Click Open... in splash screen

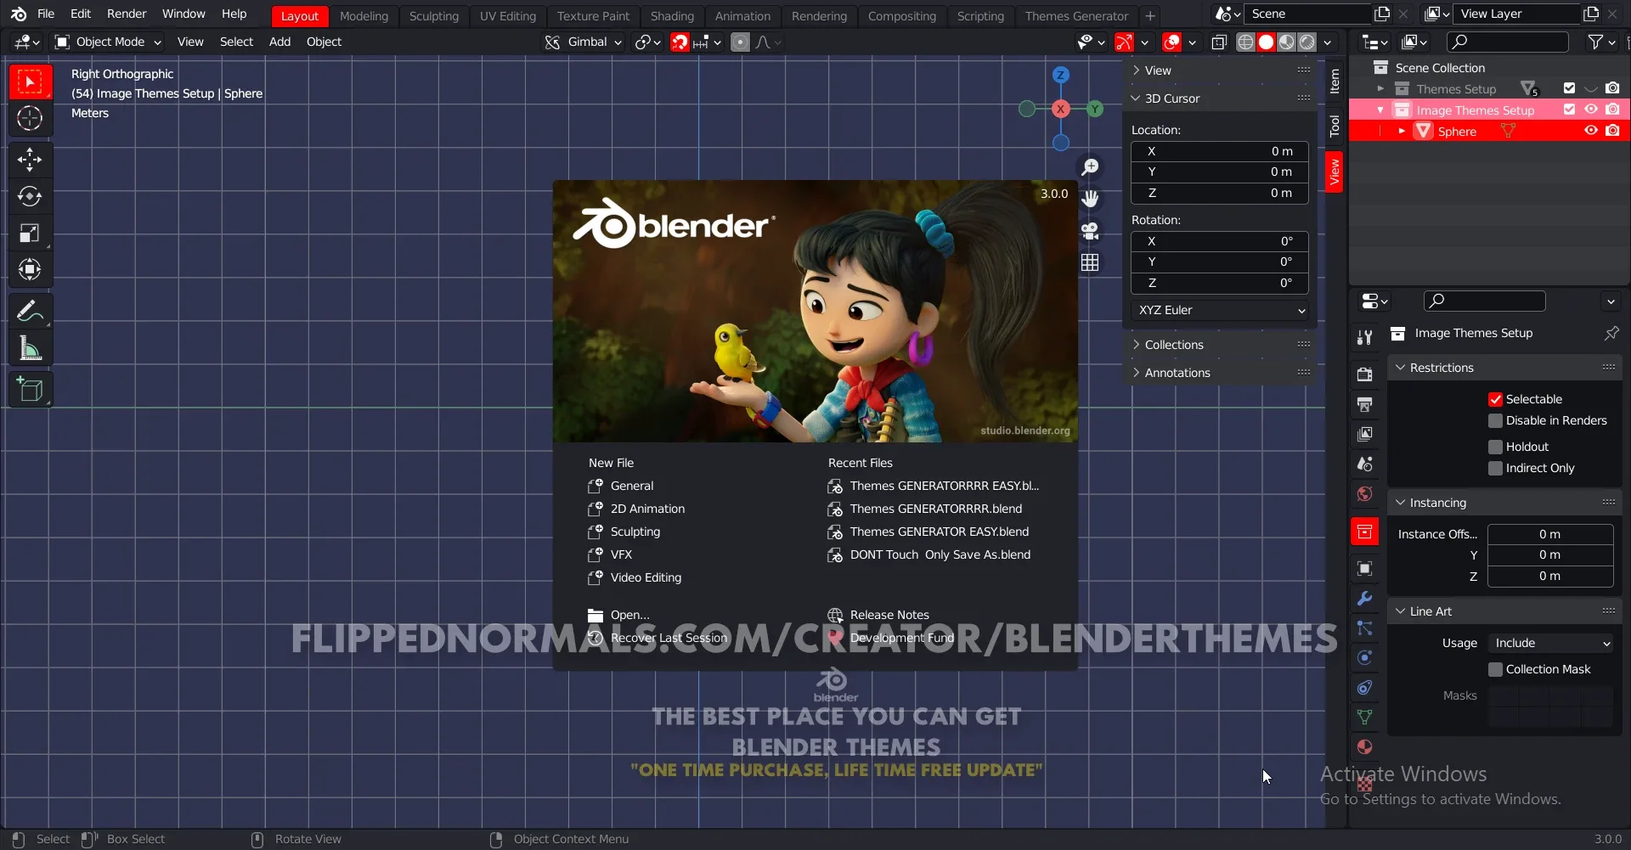click(x=629, y=615)
